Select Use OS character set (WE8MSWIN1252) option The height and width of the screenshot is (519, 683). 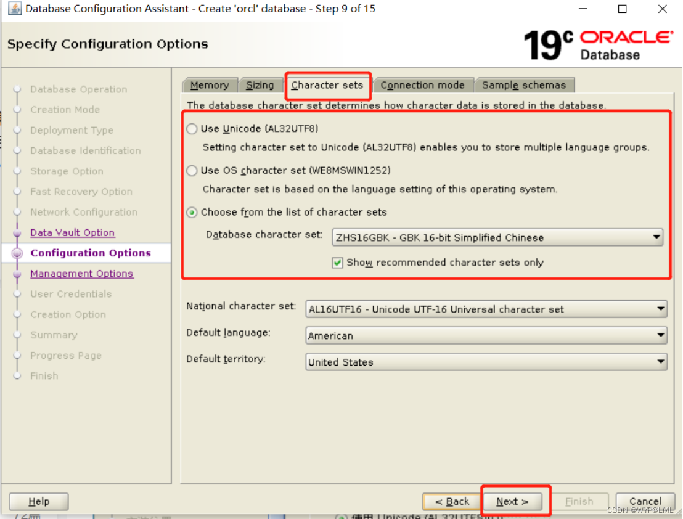click(192, 171)
